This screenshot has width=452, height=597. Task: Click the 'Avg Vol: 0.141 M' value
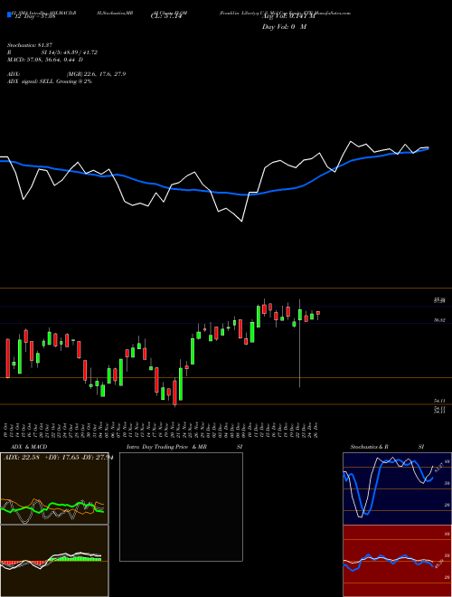[x=288, y=17]
